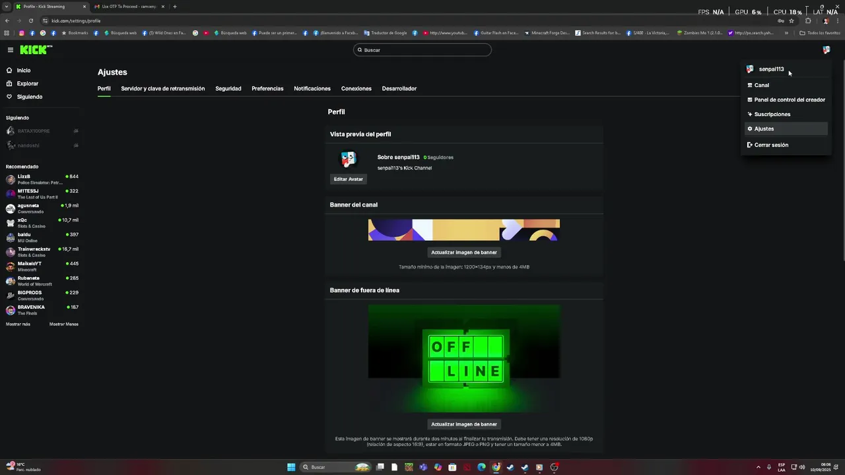
Task: Open Windows Start menu
Action: (291, 467)
